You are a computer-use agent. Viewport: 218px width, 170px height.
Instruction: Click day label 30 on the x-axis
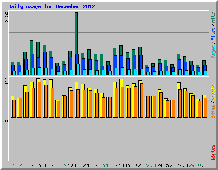[x=198, y=165]
